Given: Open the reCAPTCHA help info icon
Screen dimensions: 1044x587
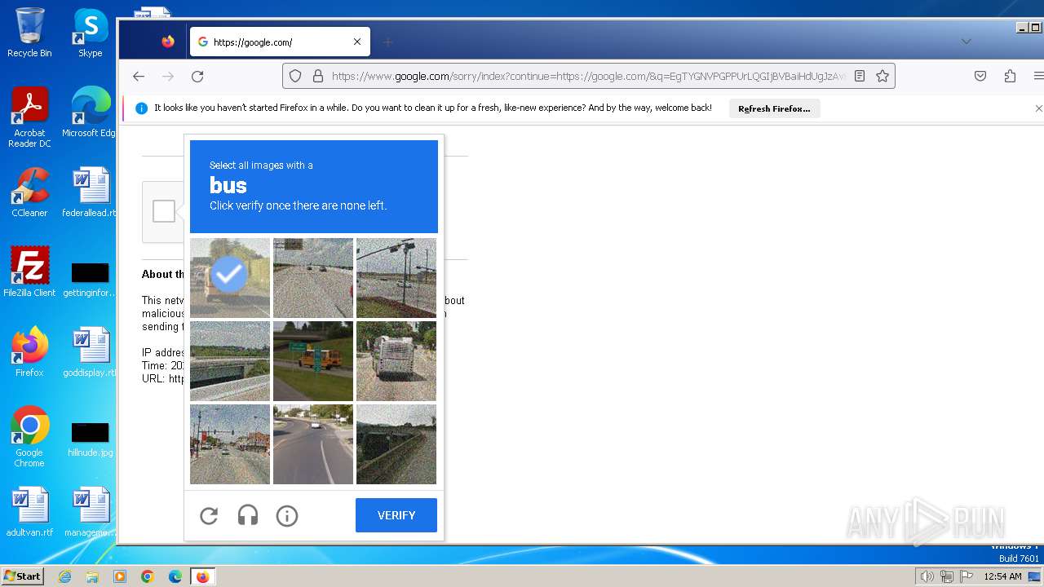Looking at the screenshot, I should pos(287,515).
